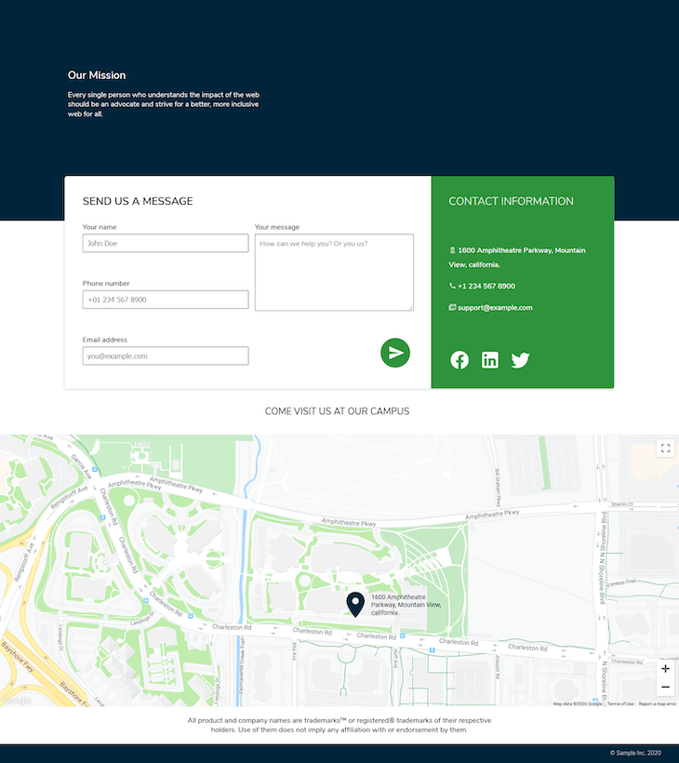Select the dark map location pin marker
This screenshot has width=679, height=763.
[x=355, y=605]
